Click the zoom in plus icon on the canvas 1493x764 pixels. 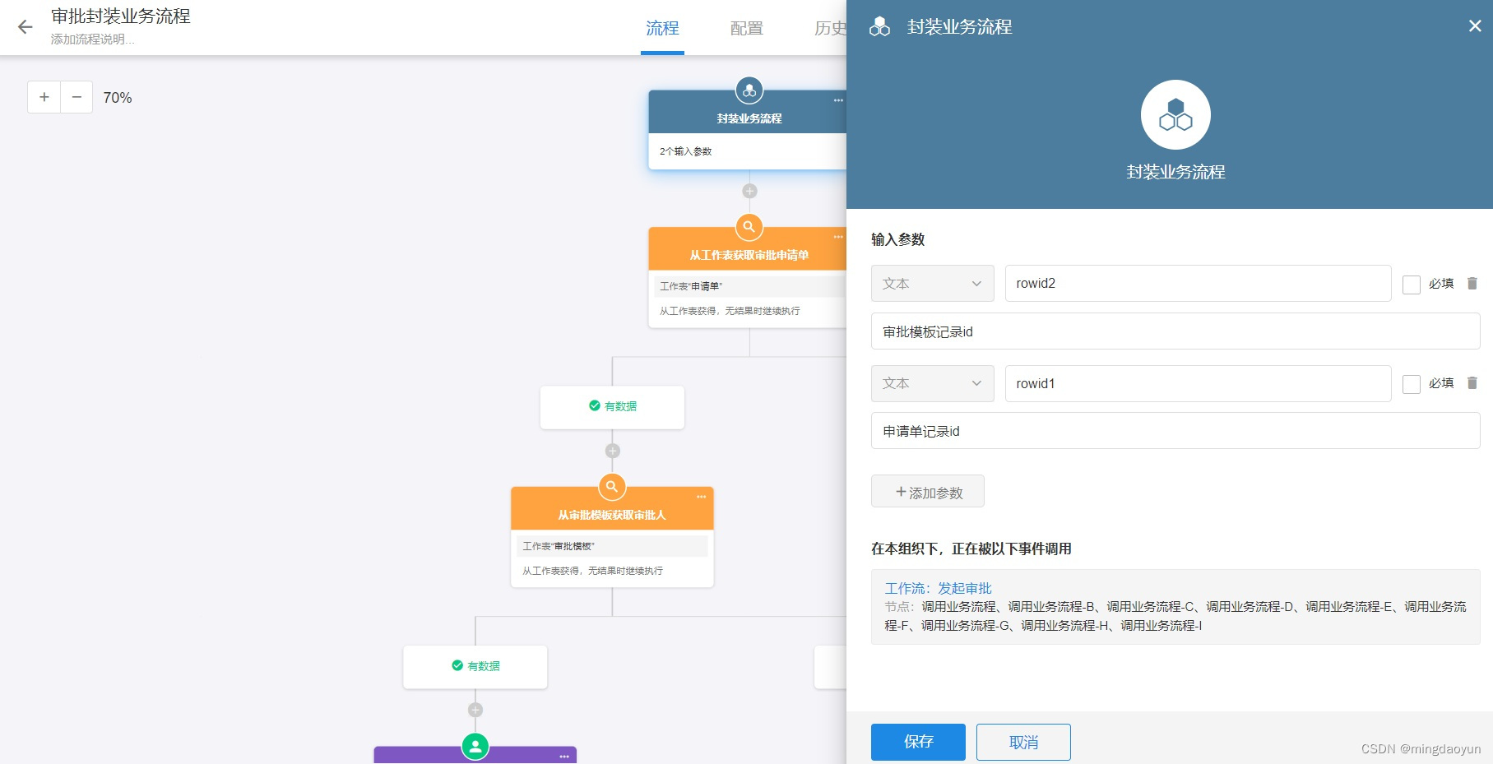click(x=44, y=97)
